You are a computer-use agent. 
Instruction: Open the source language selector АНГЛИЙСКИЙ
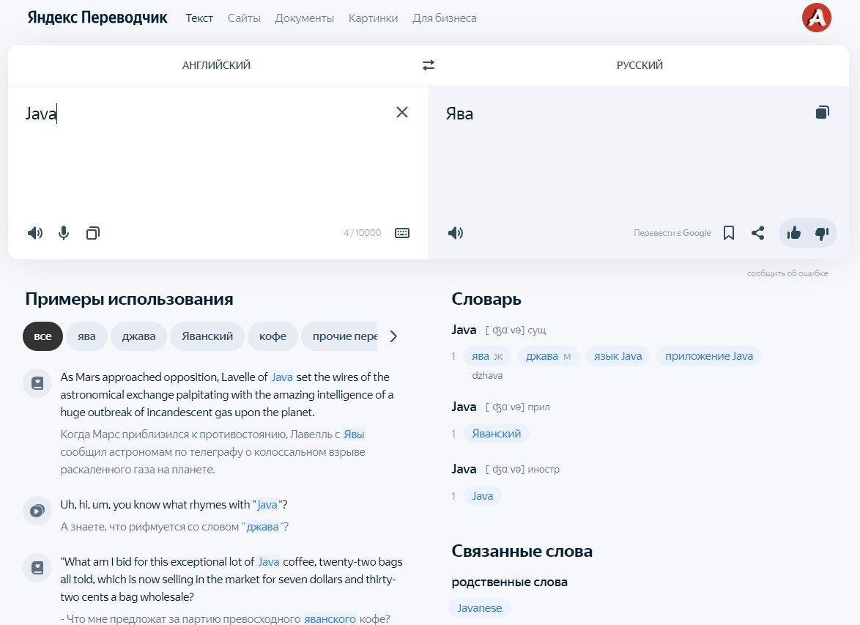(216, 65)
